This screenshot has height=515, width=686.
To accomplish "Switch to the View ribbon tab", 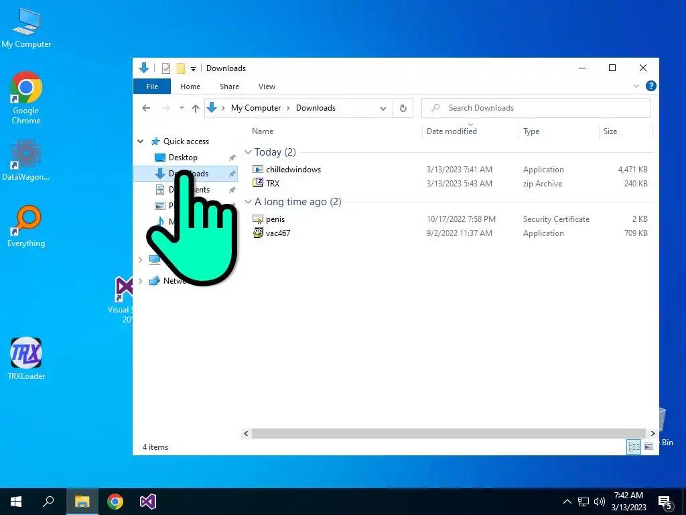I will click(267, 87).
